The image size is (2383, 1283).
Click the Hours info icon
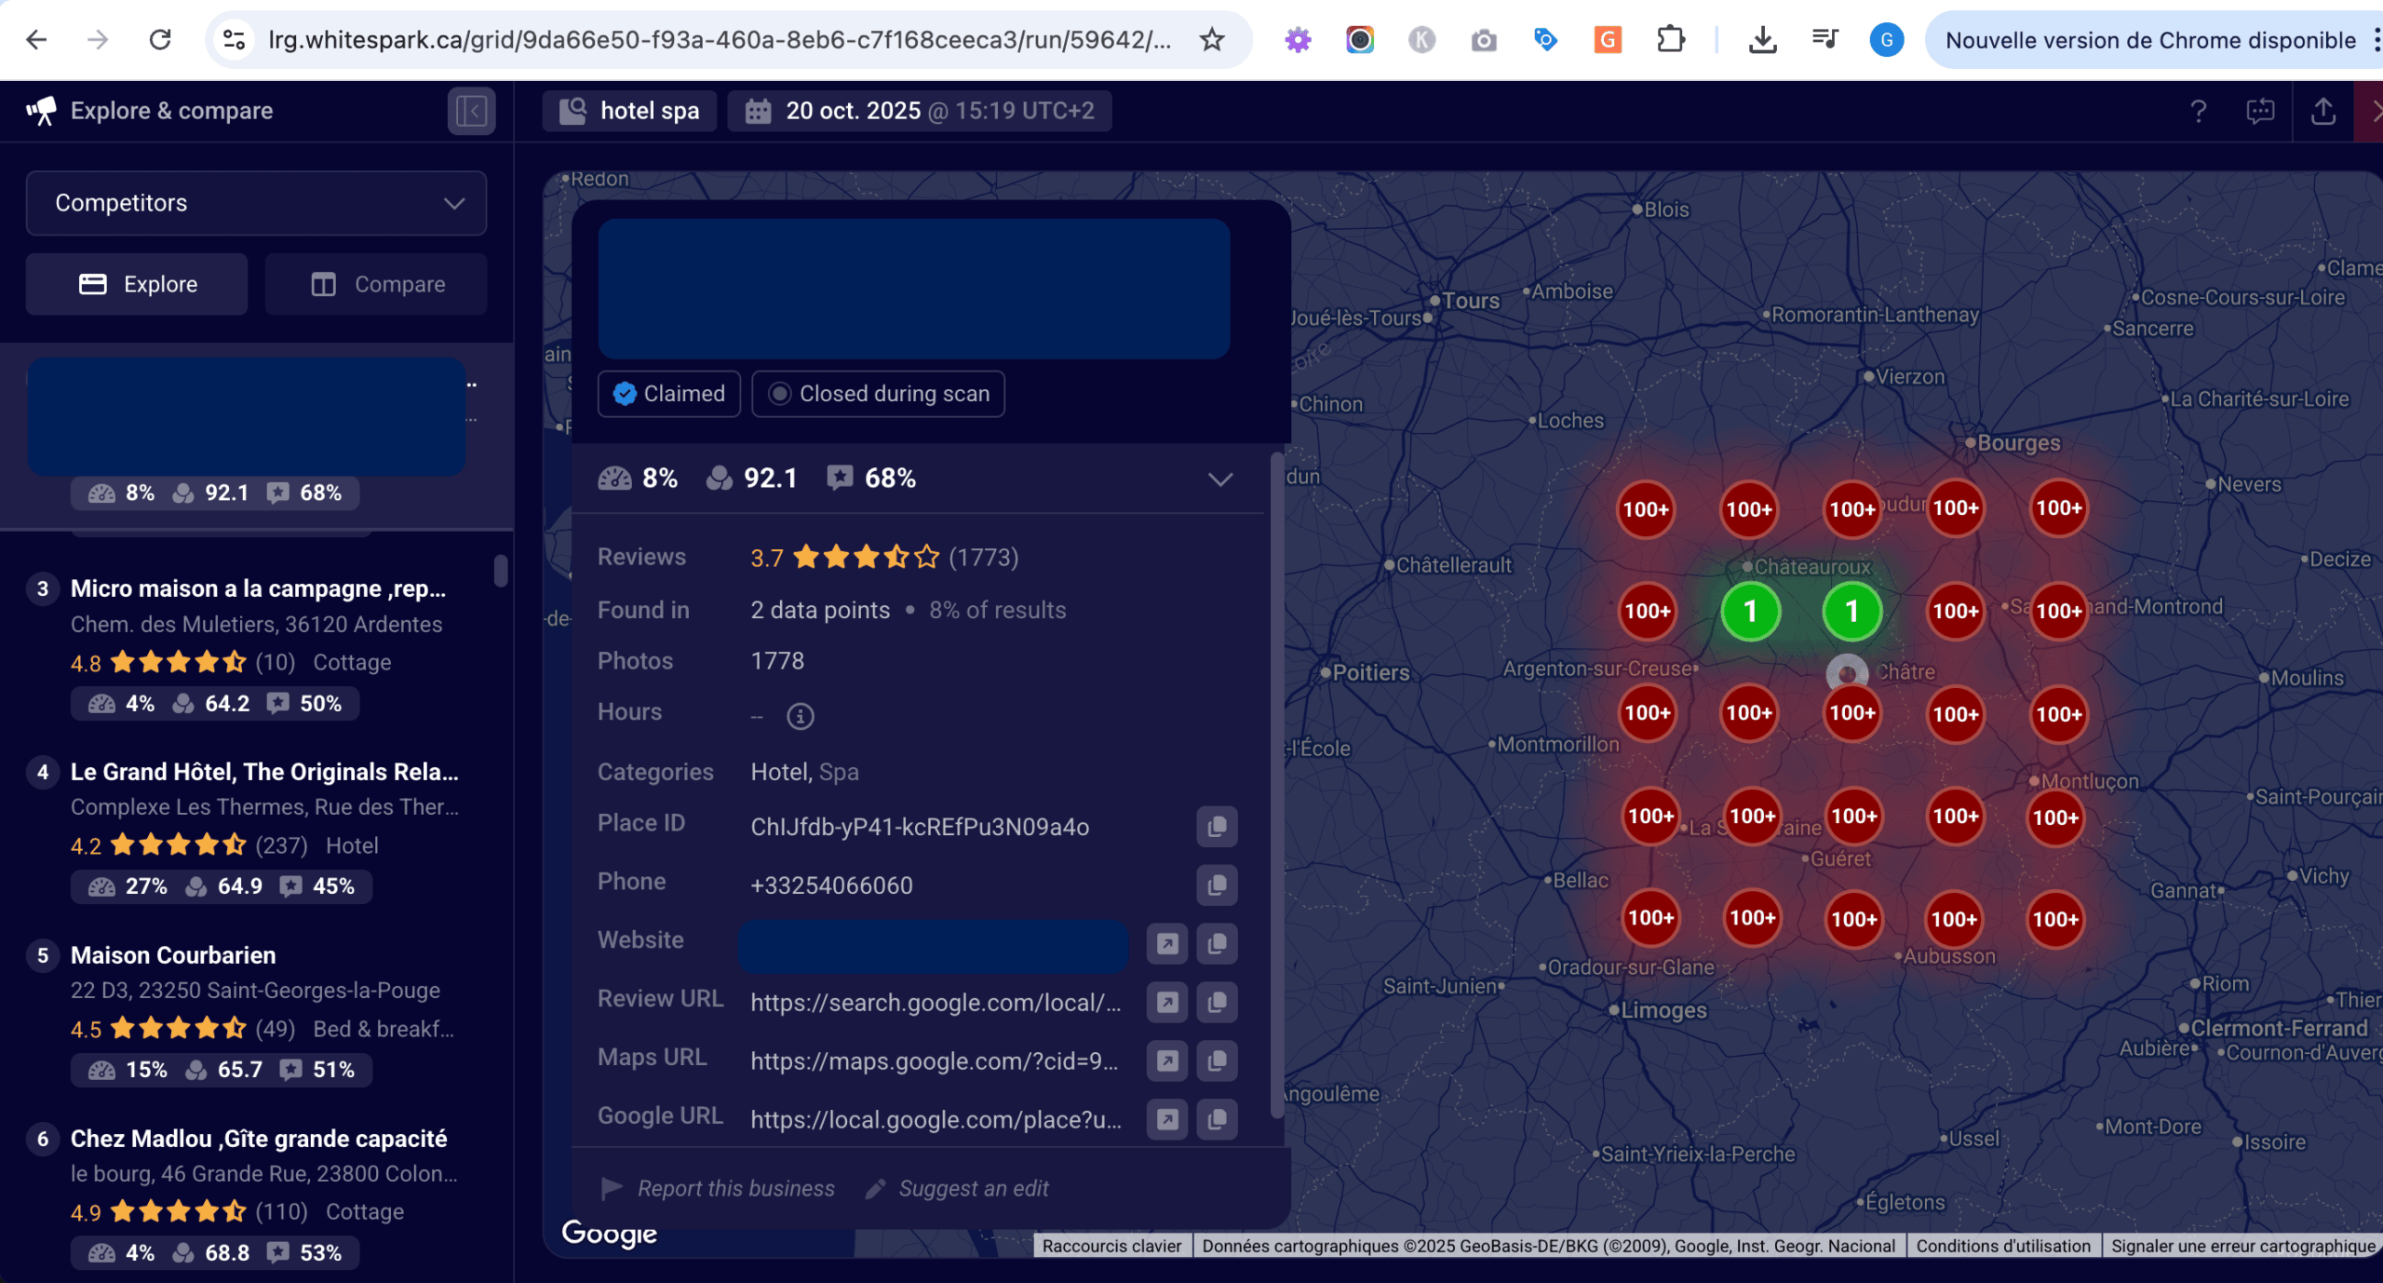[800, 716]
